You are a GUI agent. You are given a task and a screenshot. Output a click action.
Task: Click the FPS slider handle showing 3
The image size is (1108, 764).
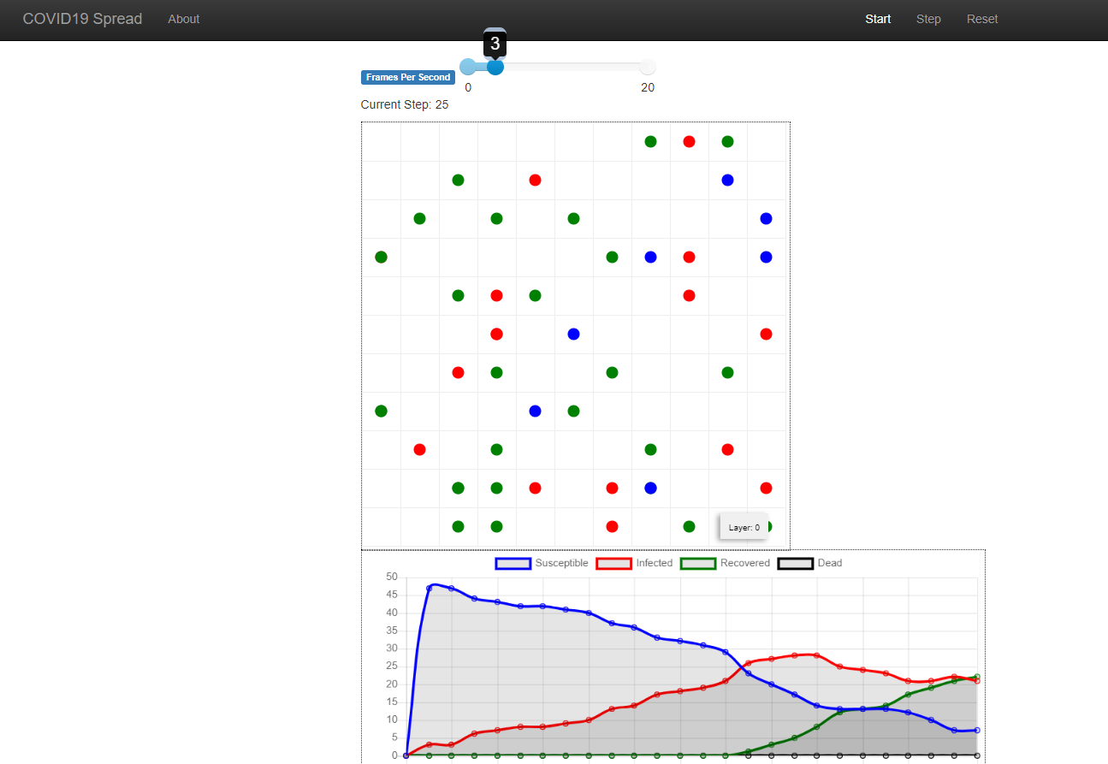[x=495, y=66]
